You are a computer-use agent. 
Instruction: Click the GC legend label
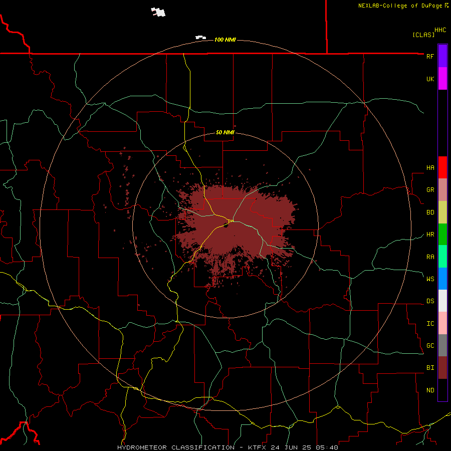pyautogui.click(x=430, y=345)
